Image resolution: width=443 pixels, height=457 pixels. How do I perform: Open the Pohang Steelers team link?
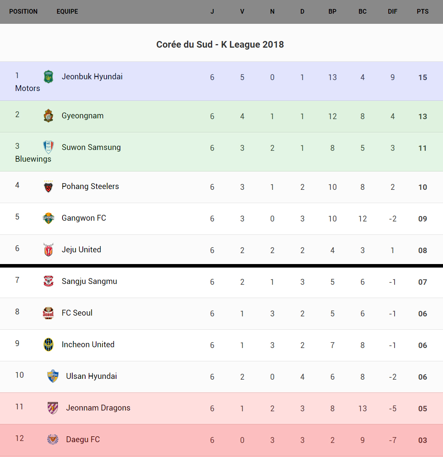pyautogui.click(x=90, y=187)
